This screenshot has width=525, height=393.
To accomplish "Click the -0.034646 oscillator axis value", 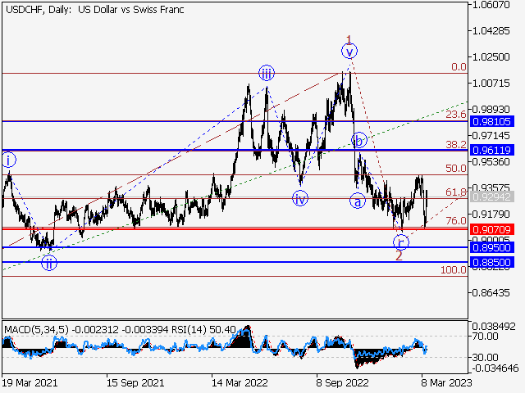I will [495, 368].
